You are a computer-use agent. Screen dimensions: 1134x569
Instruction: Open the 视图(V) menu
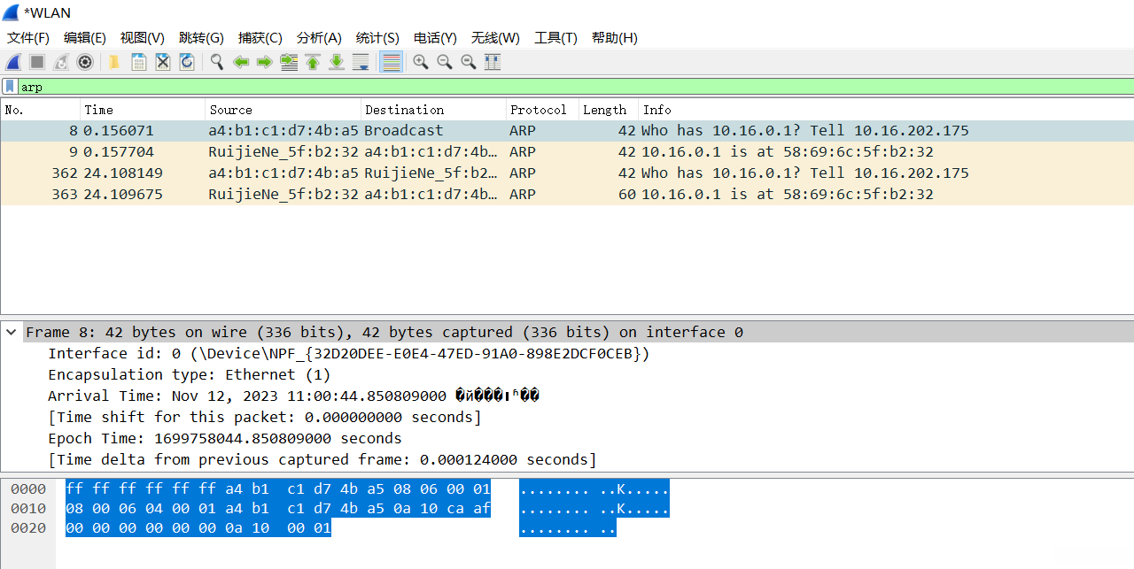pyautogui.click(x=143, y=38)
